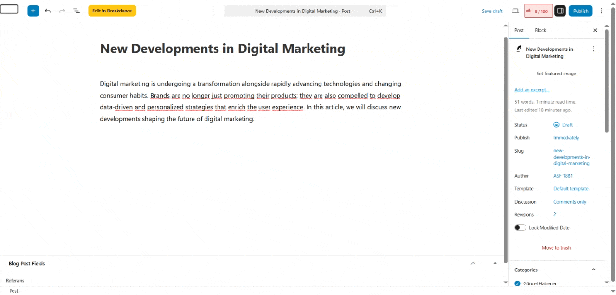This screenshot has height=295, width=616.
Task: Collapse the Categories panel
Action: tap(593, 270)
